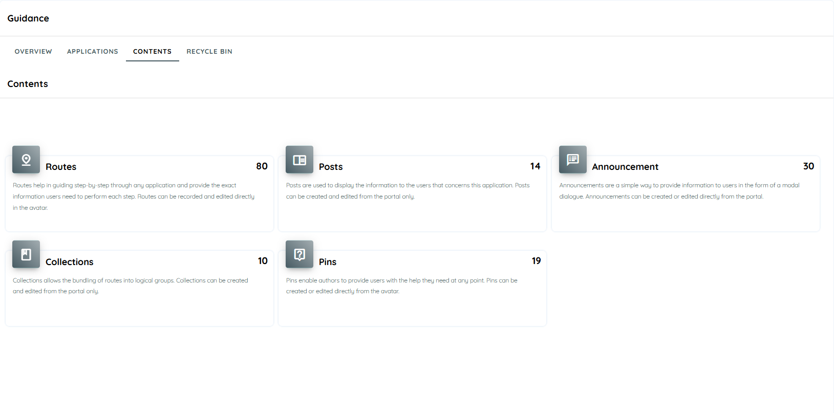Click the Posts count 14
This screenshot has width=834, height=413.
(x=535, y=166)
